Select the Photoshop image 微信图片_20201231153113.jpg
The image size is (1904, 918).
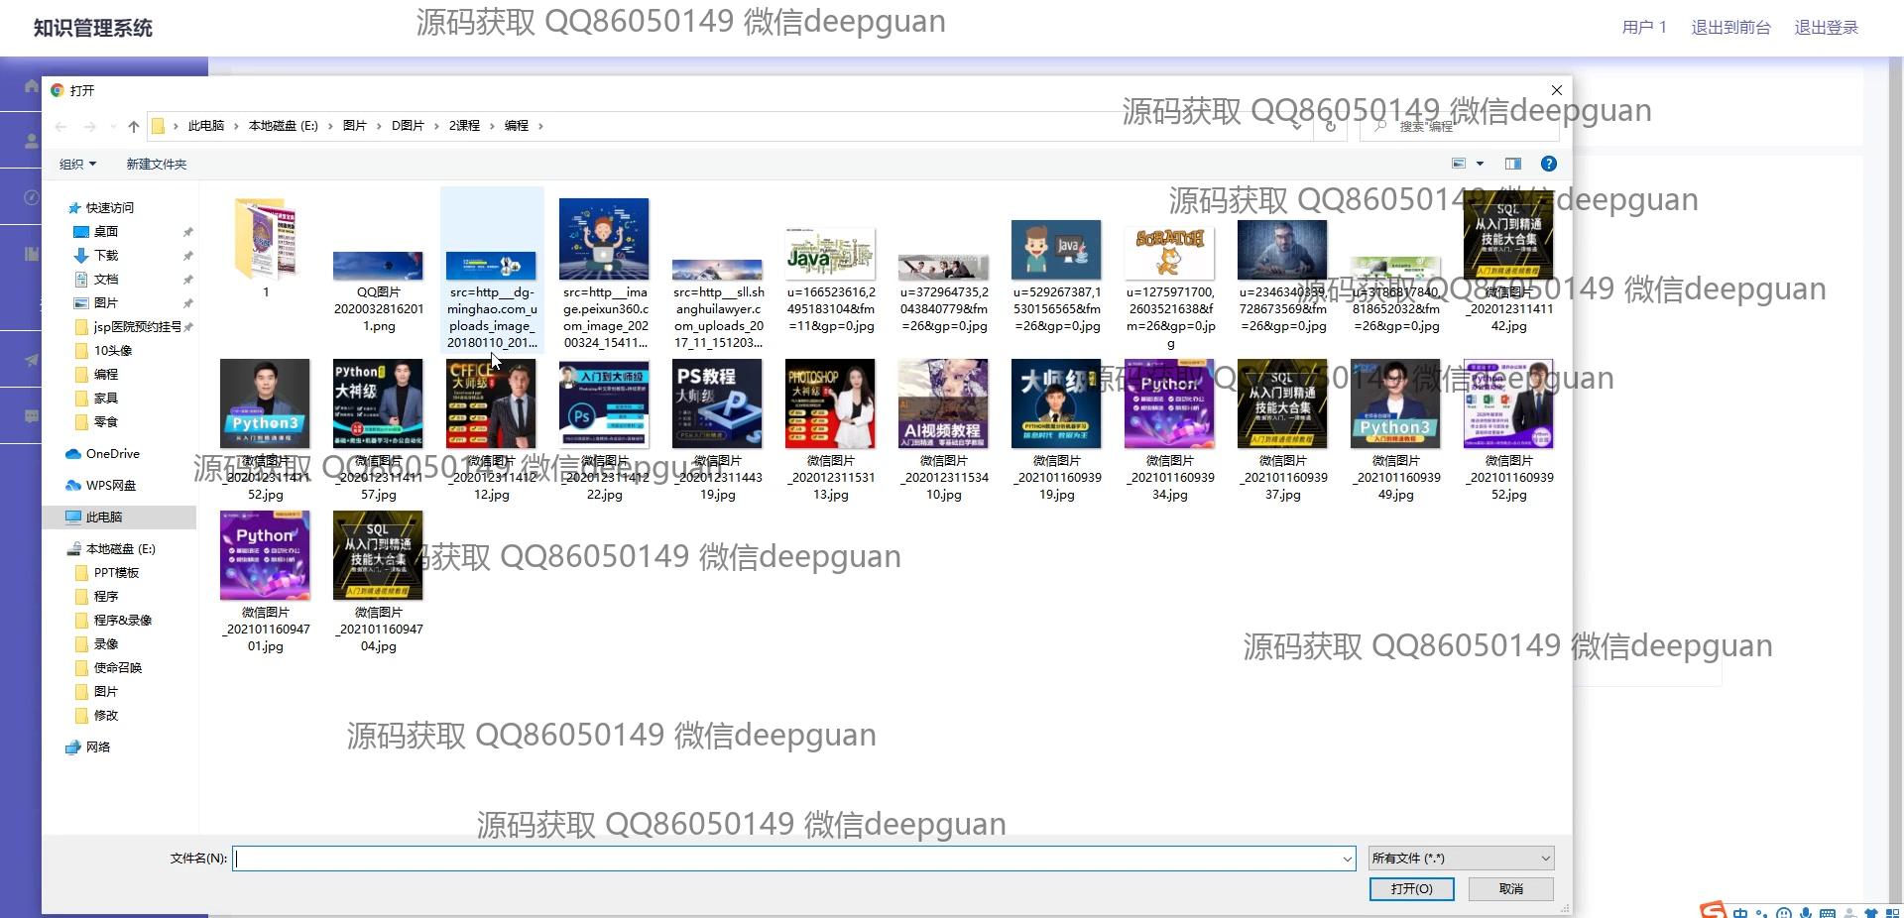click(x=830, y=430)
